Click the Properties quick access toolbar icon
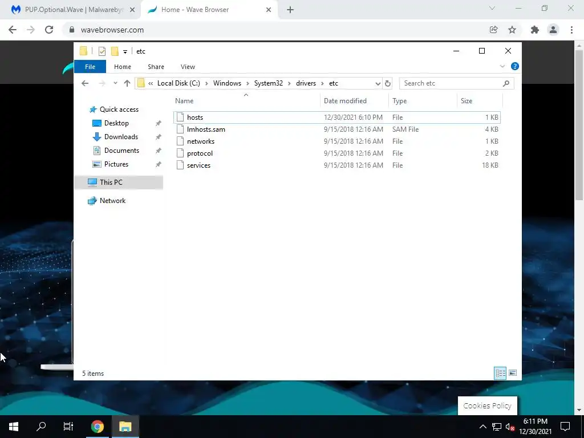The image size is (584, 438). click(102, 51)
